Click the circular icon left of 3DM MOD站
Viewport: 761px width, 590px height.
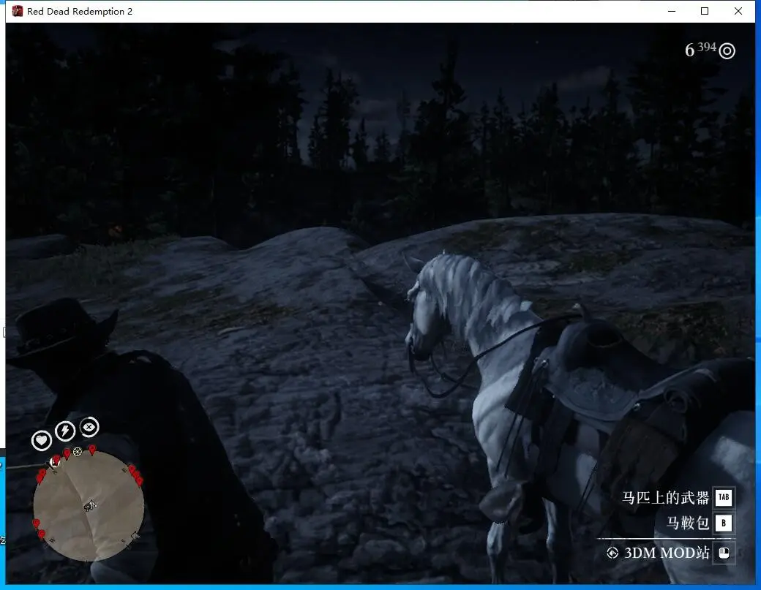(612, 553)
